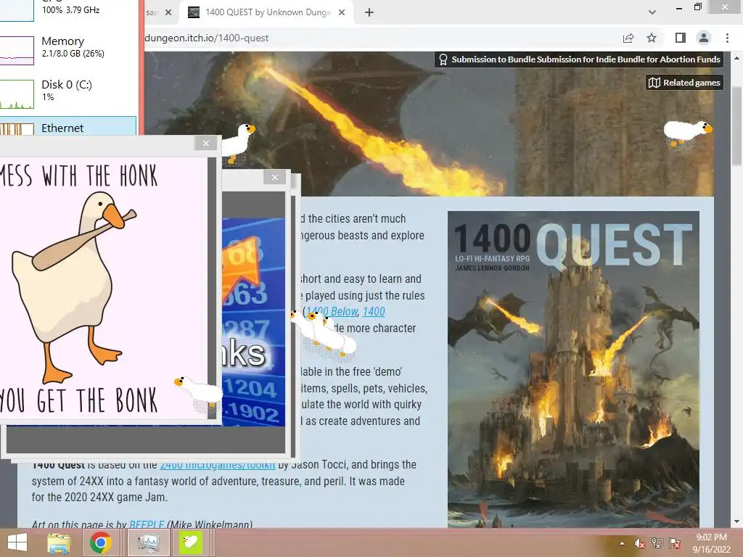Click the 1400 QUEST cover image

(573, 369)
